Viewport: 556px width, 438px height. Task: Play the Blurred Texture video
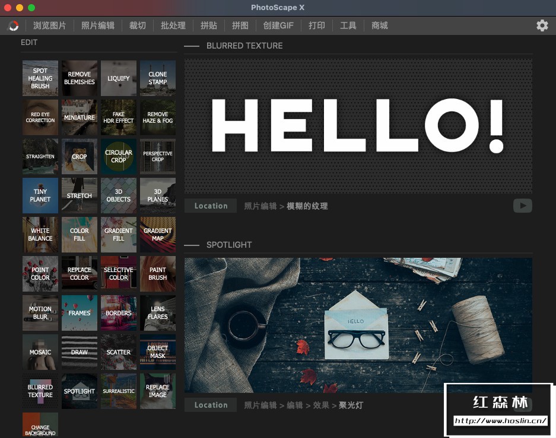coord(522,206)
